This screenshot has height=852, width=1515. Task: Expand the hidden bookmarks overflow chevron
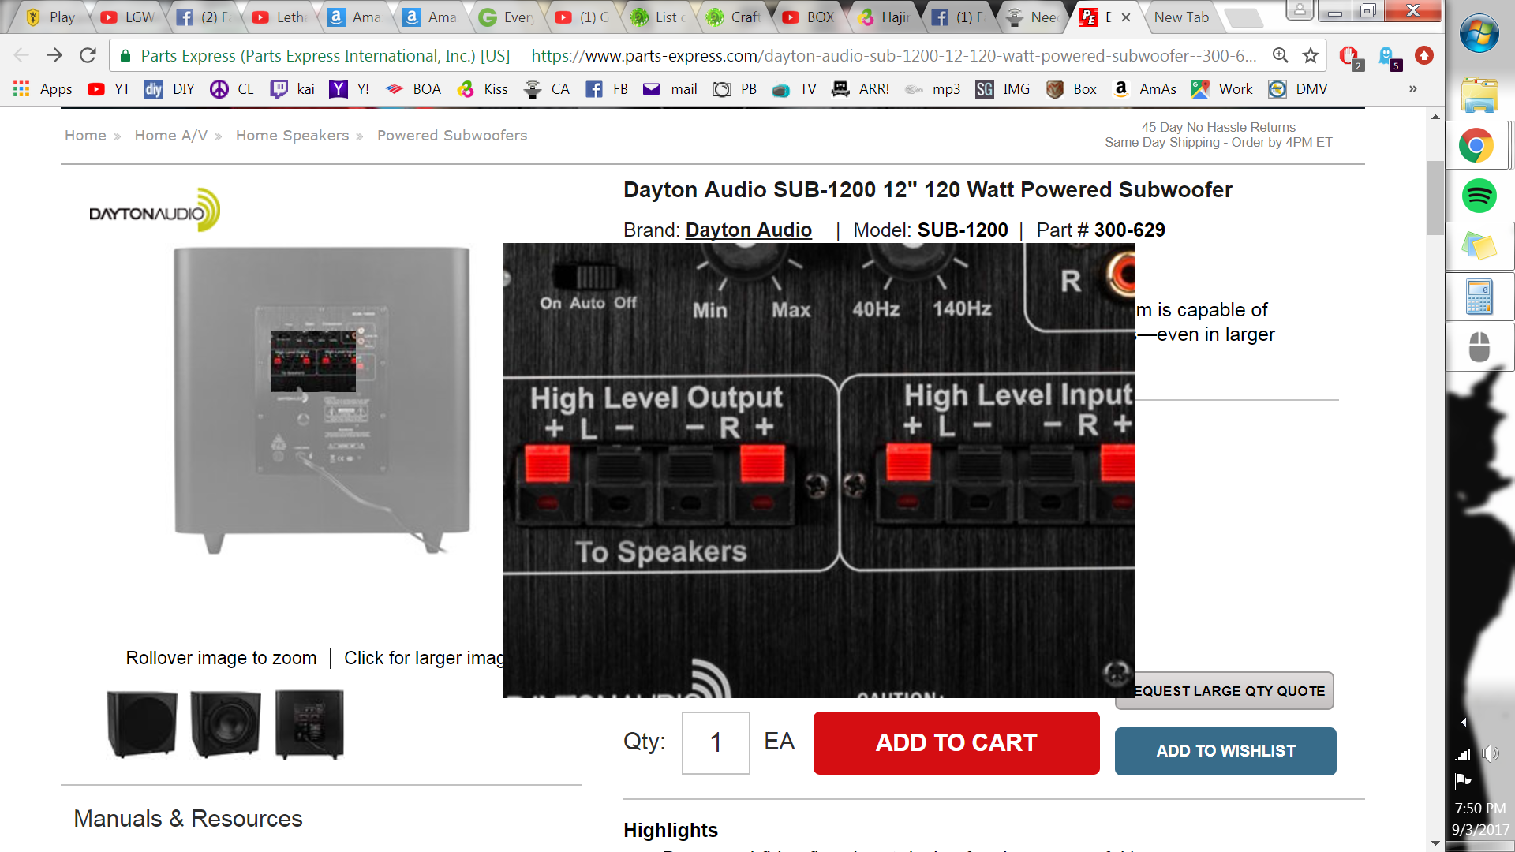pos(1413,89)
